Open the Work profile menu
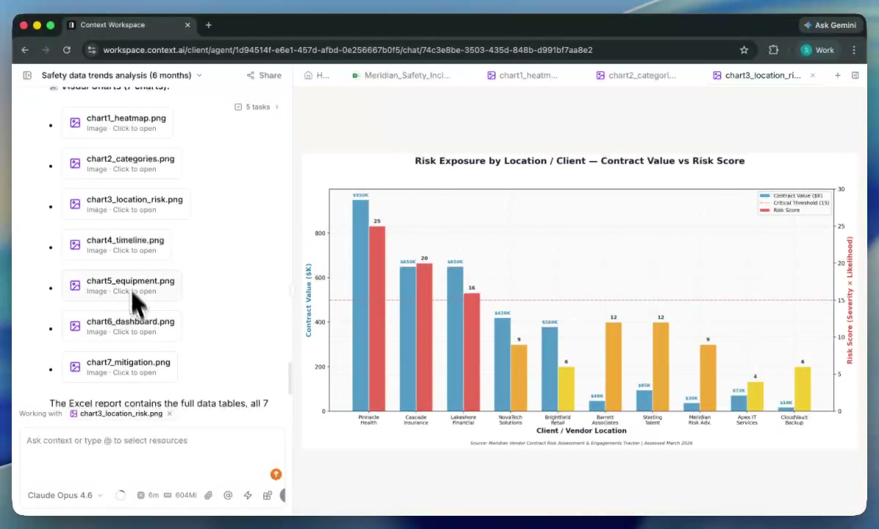The image size is (879, 529). pyautogui.click(x=818, y=50)
